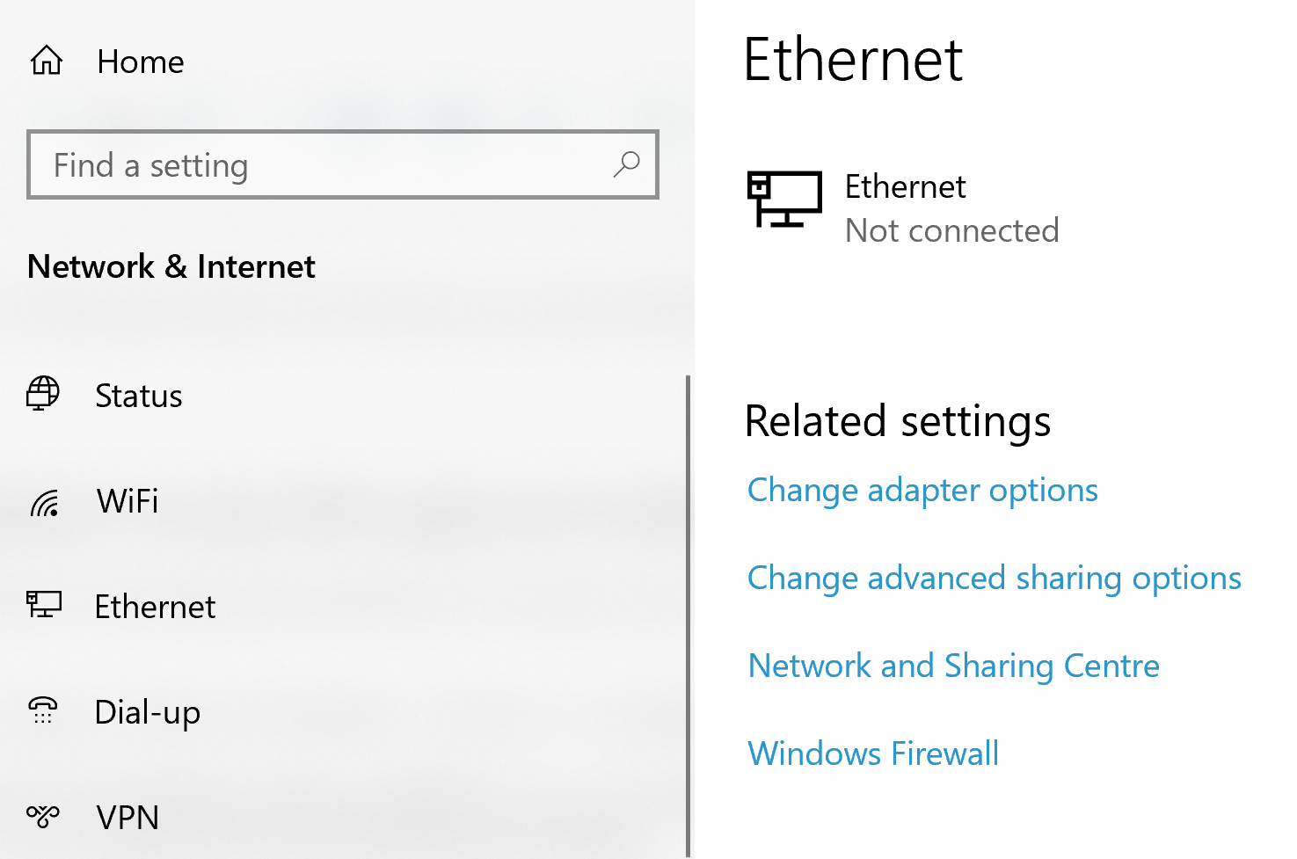The image size is (1297, 859).
Task: Select the Ethernet sidebar label
Action: pos(155,607)
